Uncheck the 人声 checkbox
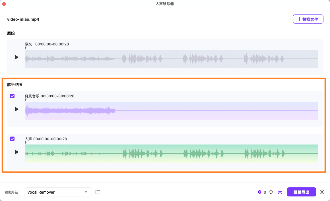Viewport: 330px width, 201px height. 12,139
